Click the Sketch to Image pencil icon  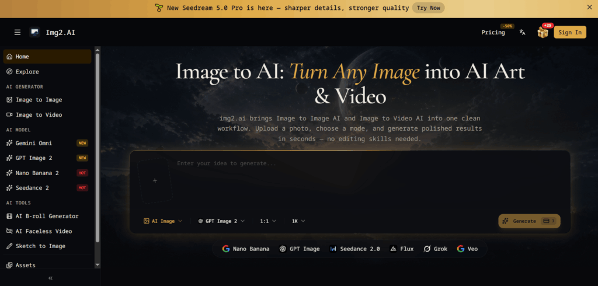pos(9,246)
